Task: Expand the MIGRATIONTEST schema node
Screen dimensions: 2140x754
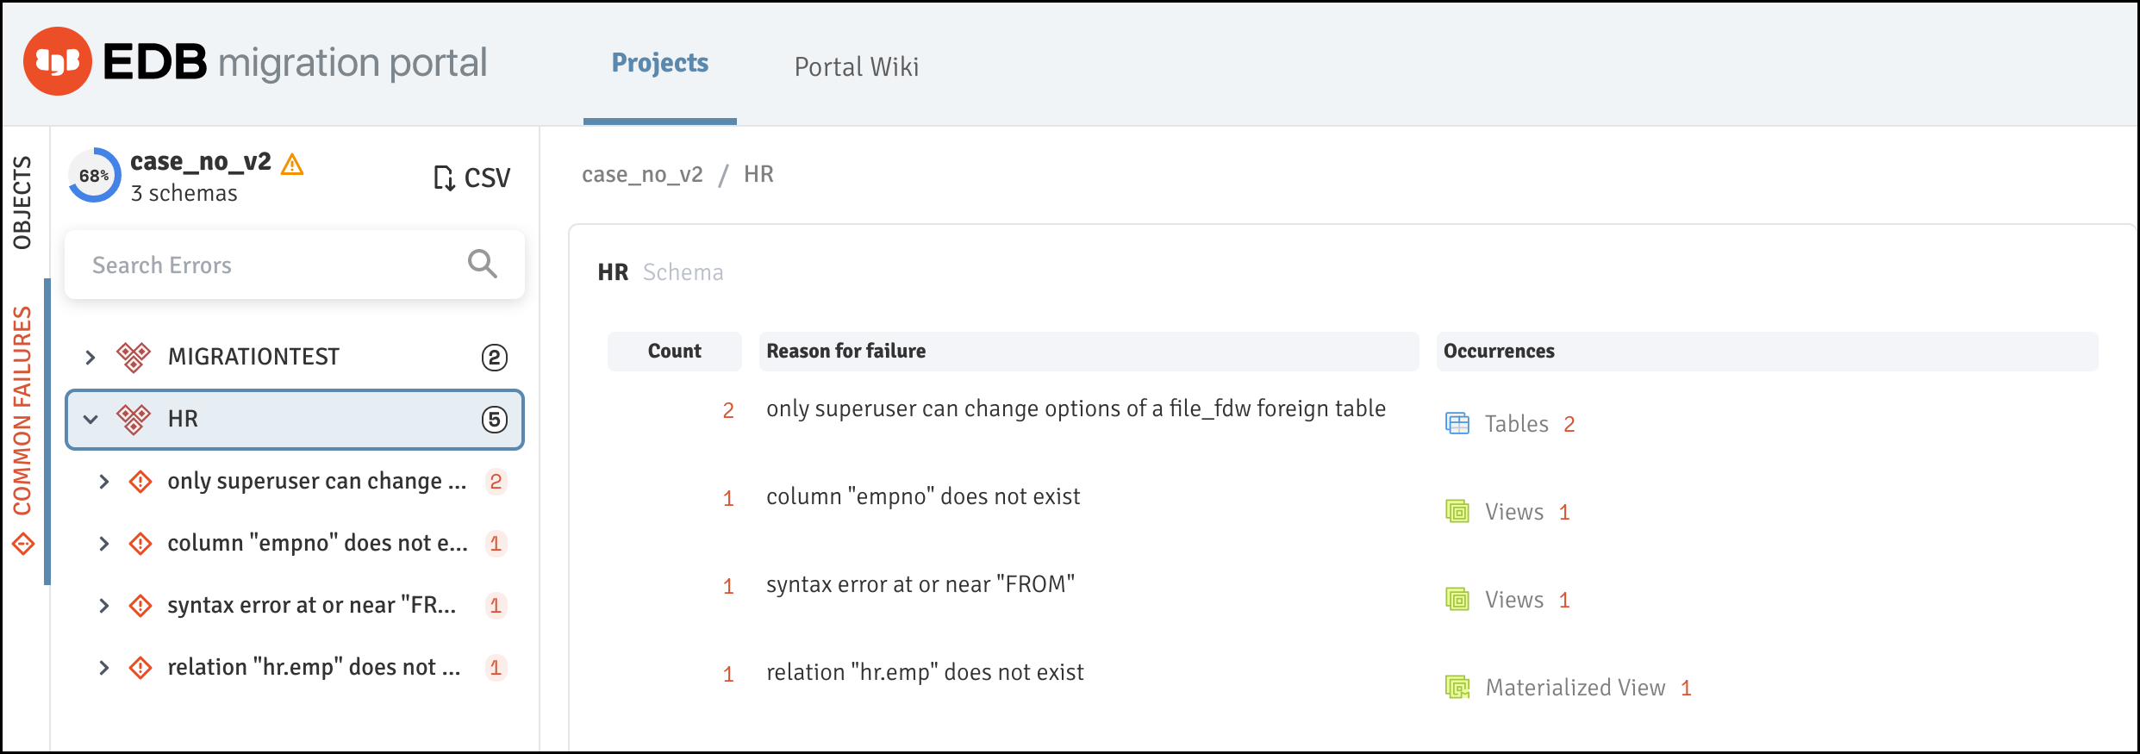Action: 90,357
